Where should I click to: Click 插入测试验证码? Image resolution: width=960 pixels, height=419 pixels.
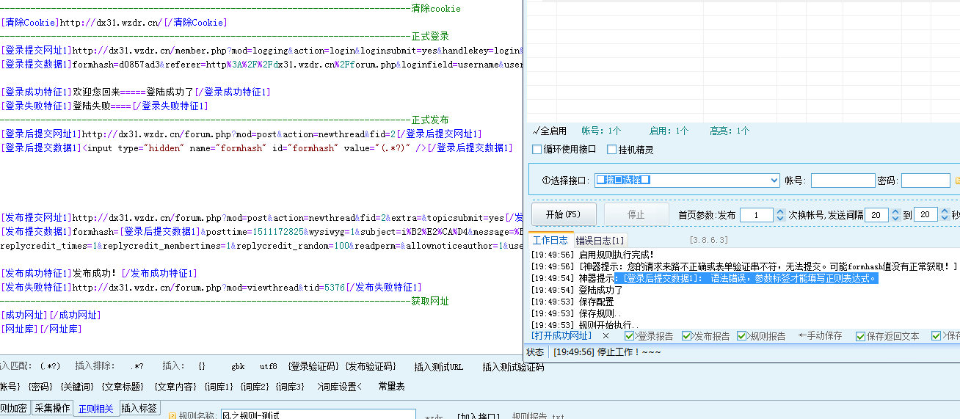coord(513,367)
